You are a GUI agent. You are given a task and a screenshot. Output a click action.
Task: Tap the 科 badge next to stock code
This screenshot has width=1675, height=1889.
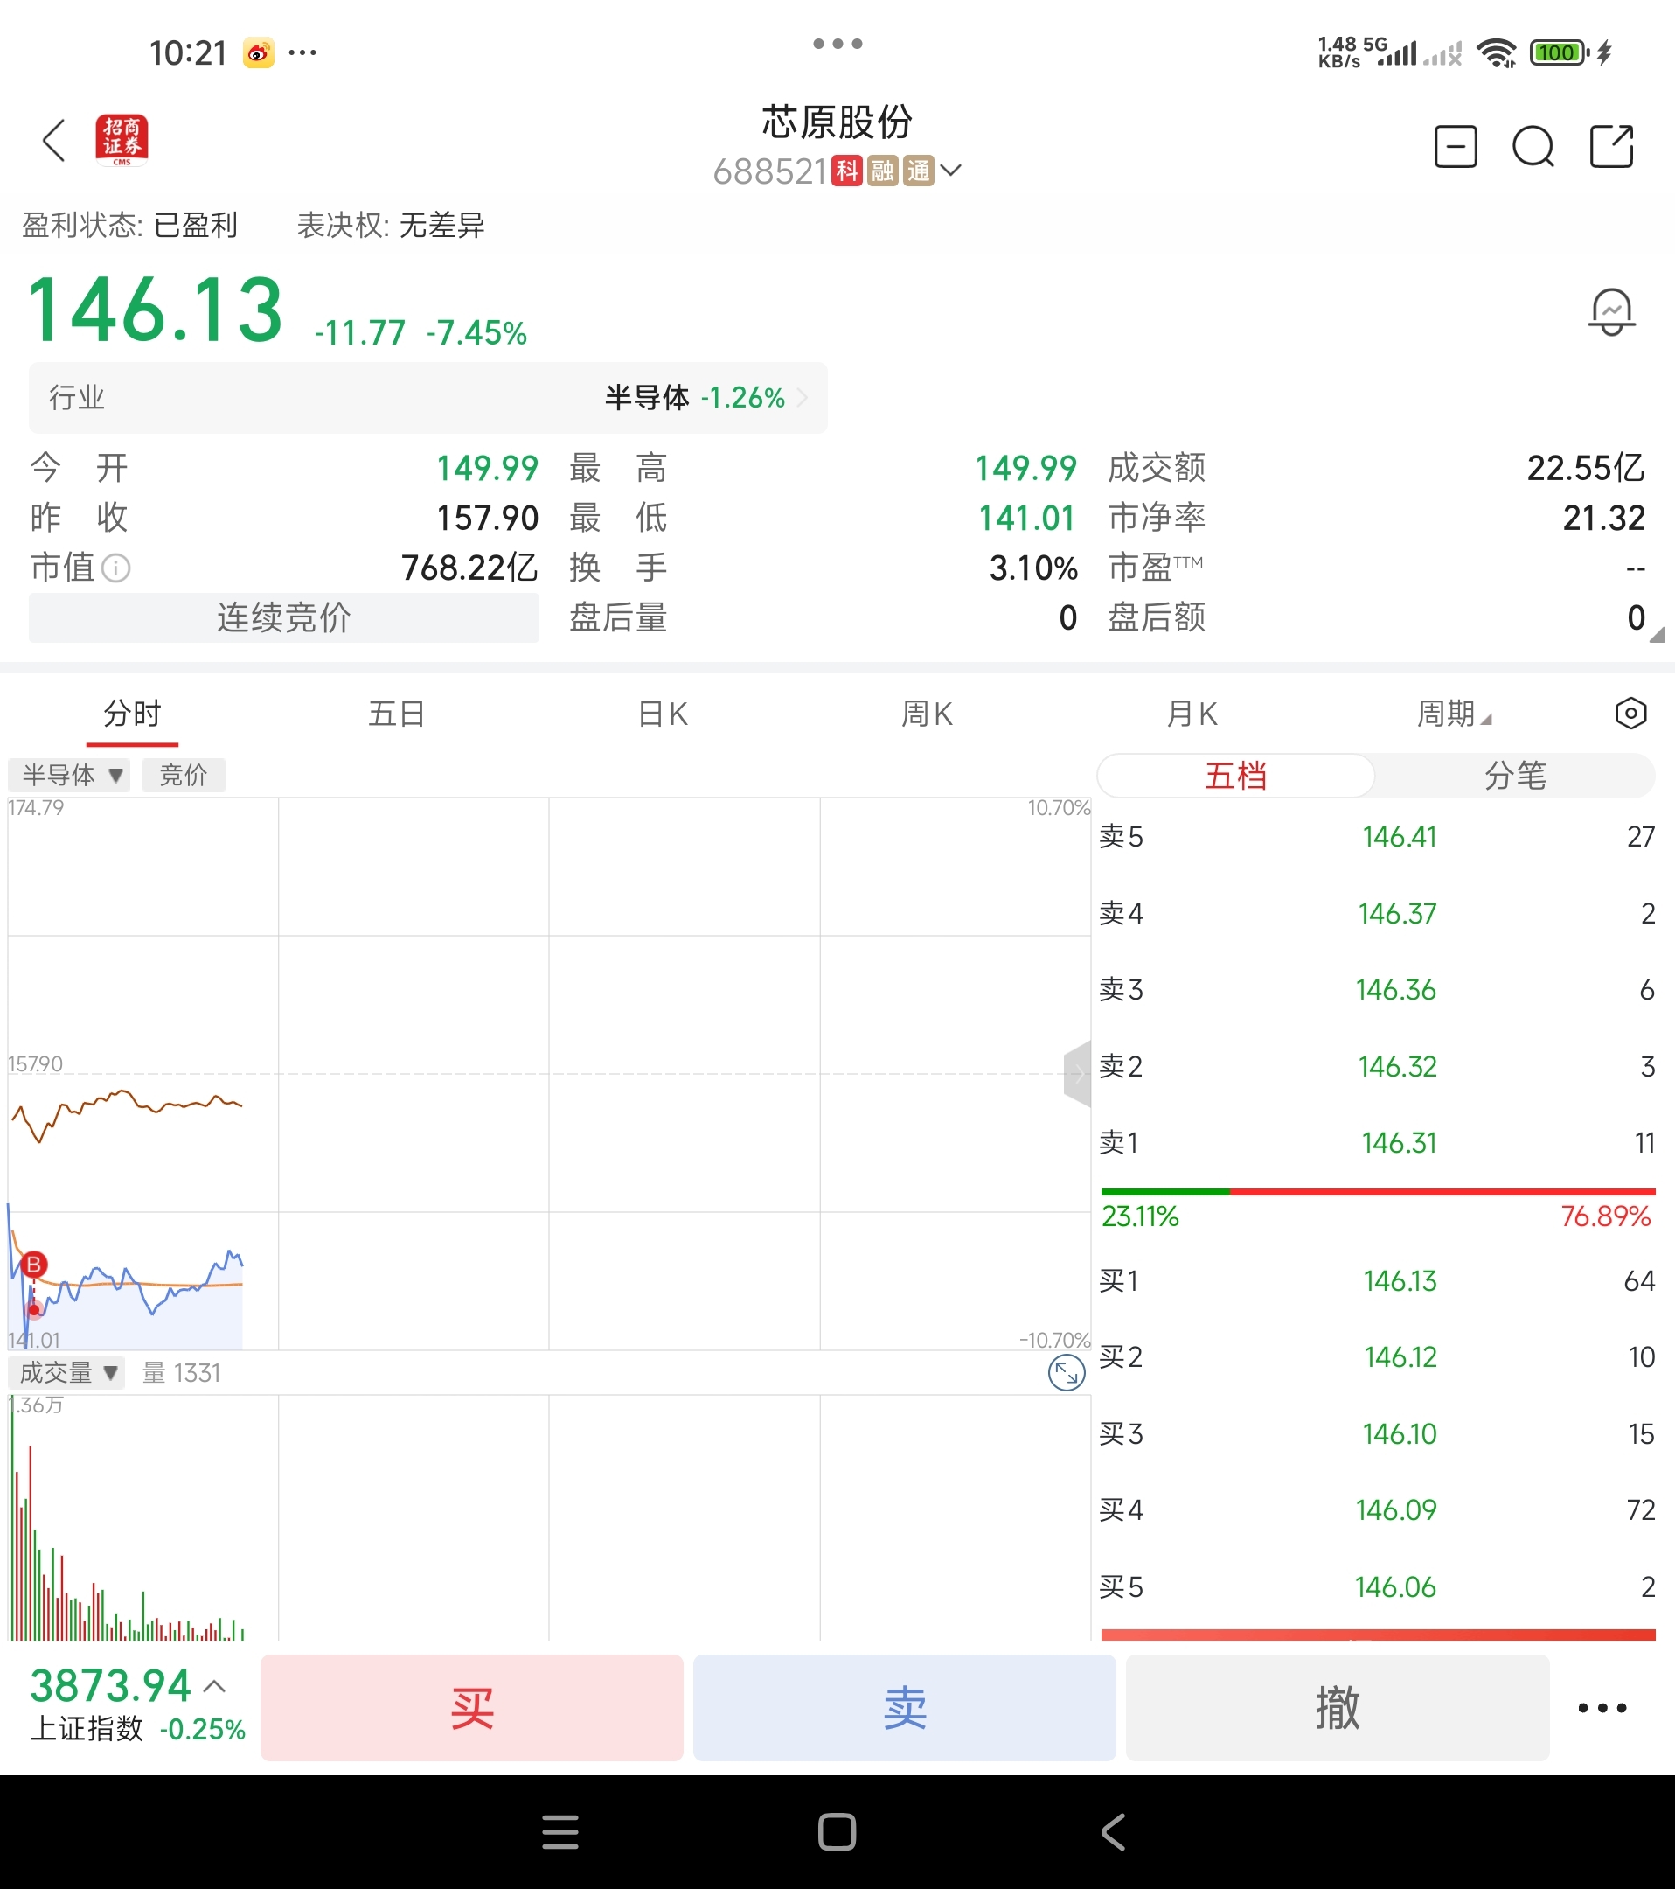(x=846, y=171)
